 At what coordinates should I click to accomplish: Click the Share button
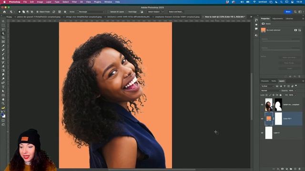click(x=288, y=12)
